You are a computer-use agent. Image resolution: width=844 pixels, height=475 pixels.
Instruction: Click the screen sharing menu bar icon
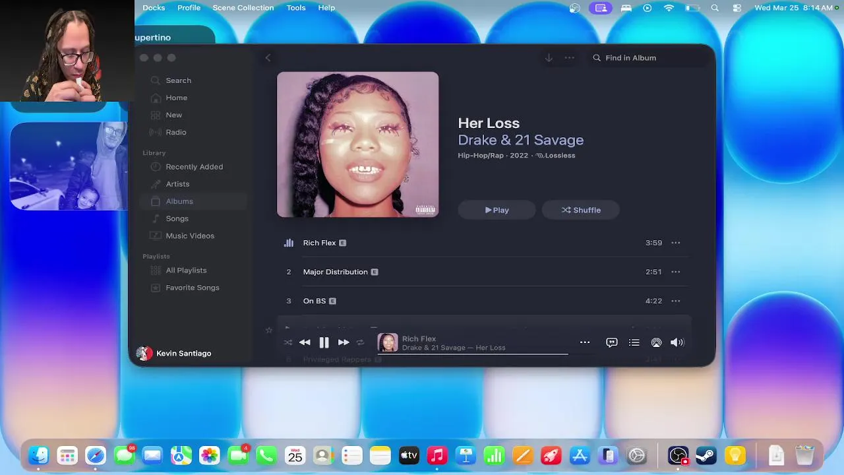[601, 8]
